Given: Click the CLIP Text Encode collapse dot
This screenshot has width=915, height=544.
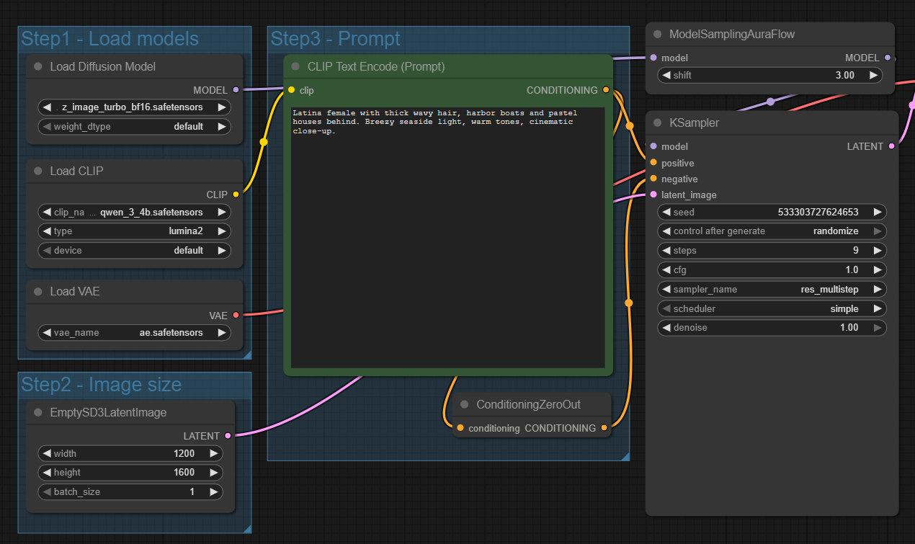Looking at the screenshot, I should [x=295, y=67].
